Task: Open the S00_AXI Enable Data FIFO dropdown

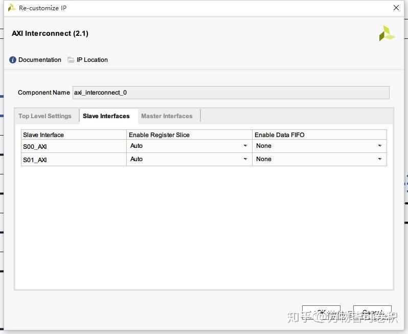Action: [319, 146]
